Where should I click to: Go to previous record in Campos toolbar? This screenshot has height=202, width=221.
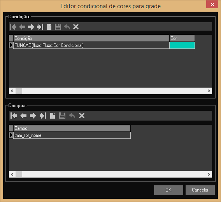23,116
